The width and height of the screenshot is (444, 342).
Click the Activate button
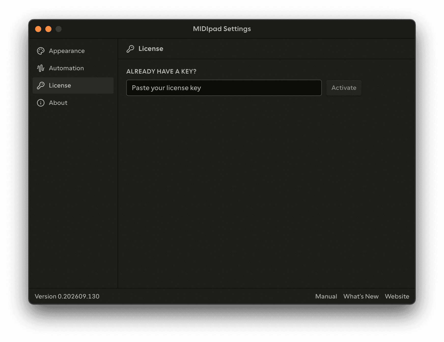click(x=344, y=88)
